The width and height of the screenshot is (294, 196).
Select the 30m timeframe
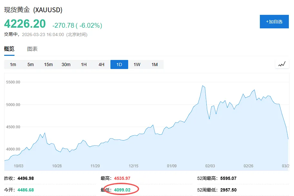pos(66,64)
